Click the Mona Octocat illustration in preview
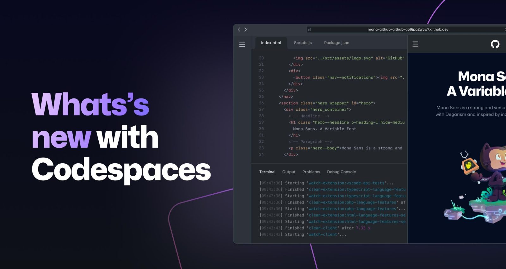The height and width of the screenshot is (269, 506). pos(475,183)
